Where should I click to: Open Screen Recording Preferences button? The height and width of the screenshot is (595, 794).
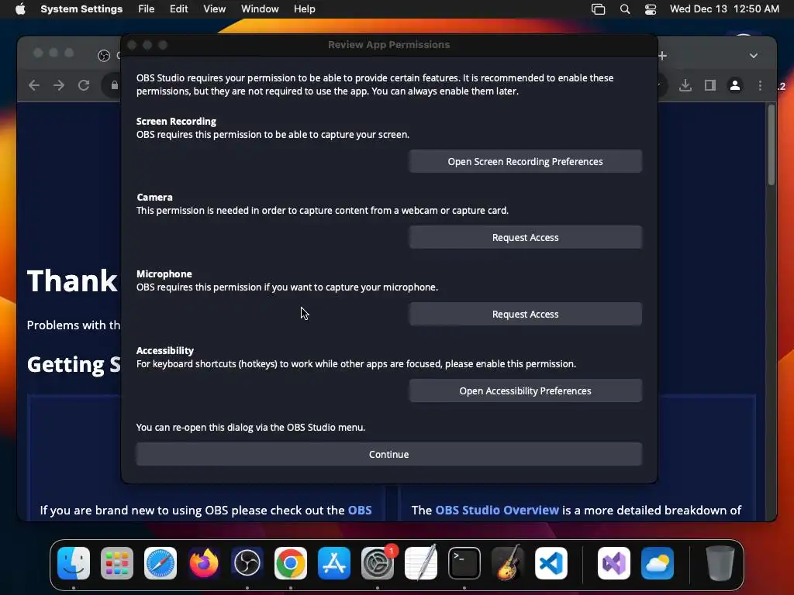(525, 161)
